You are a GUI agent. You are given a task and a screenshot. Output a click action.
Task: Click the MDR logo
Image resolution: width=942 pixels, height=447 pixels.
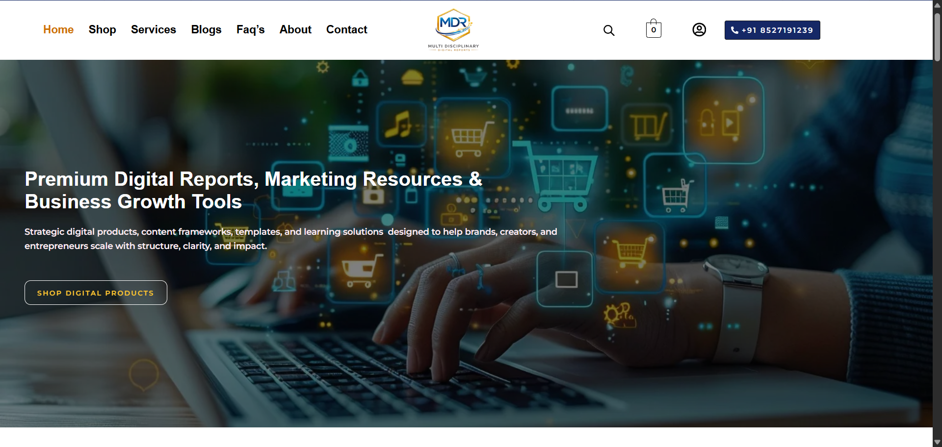click(454, 25)
